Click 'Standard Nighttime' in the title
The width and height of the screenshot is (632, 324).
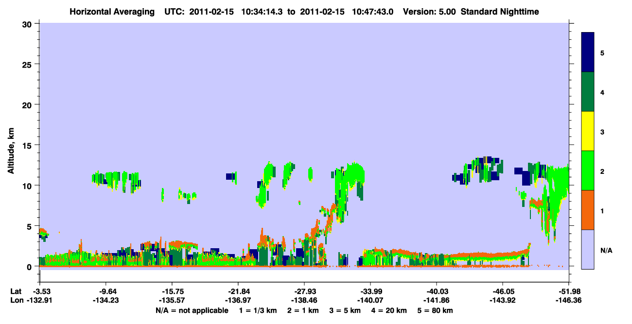pos(500,12)
